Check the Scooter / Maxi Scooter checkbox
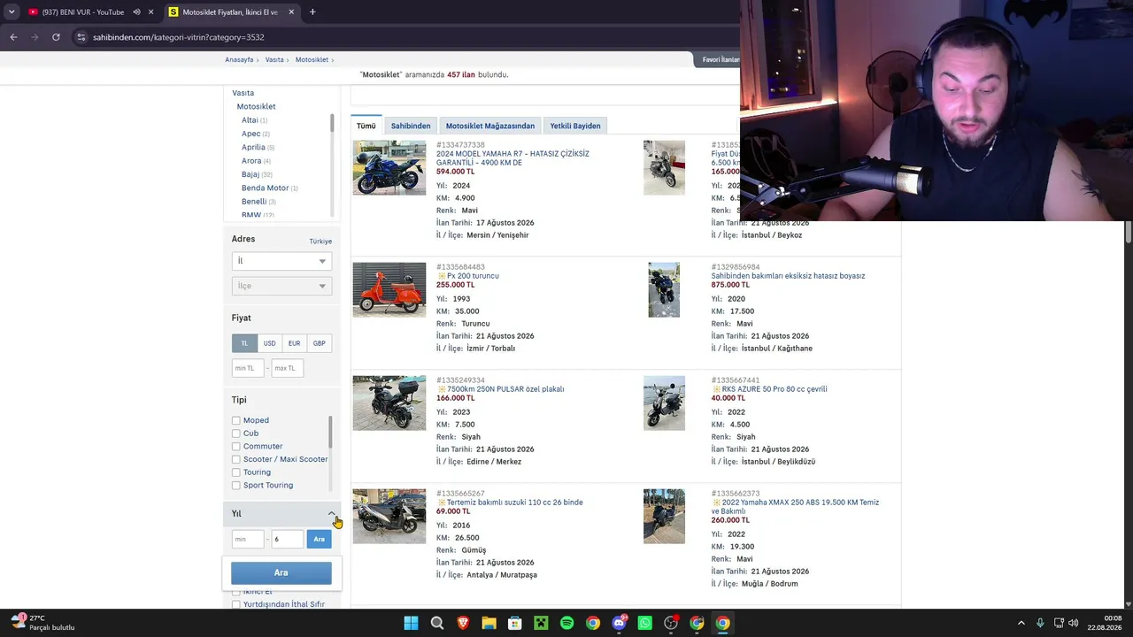This screenshot has width=1133, height=637. [236, 459]
